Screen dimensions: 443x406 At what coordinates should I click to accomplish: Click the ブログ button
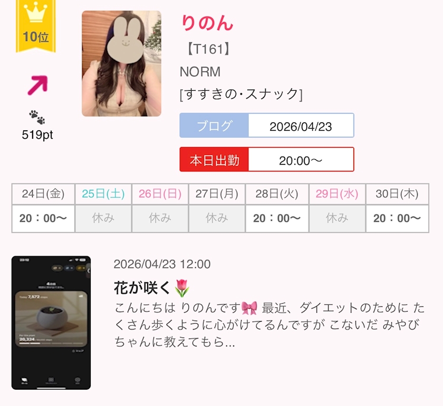(x=214, y=125)
